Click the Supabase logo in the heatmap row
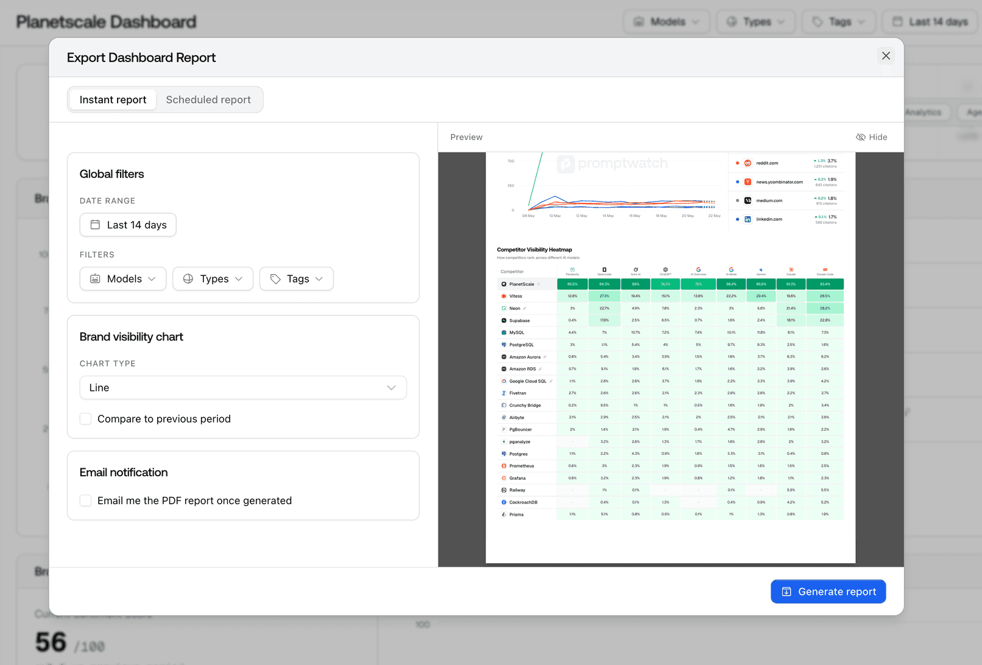Screen dimensions: 982x665 pos(504,320)
